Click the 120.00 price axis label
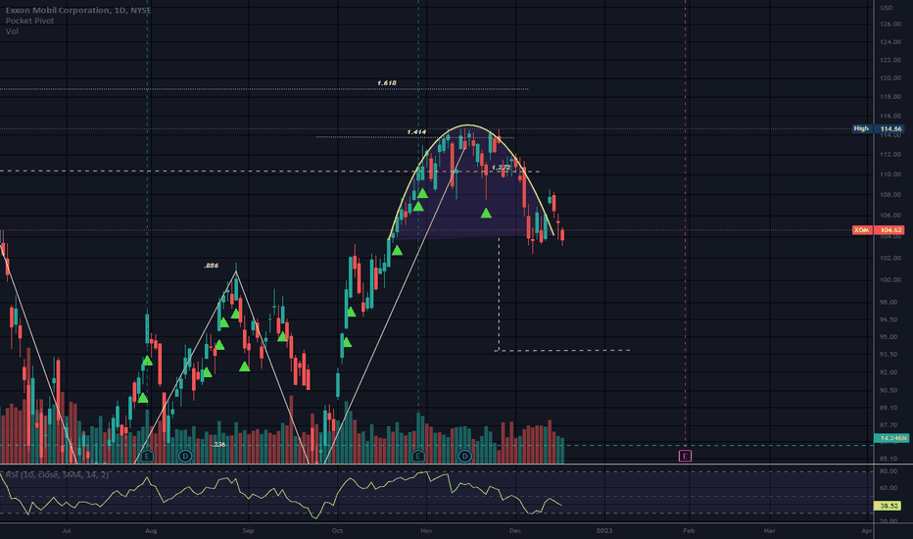Viewport: 913px width, 539px height. pyautogui.click(x=890, y=78)
